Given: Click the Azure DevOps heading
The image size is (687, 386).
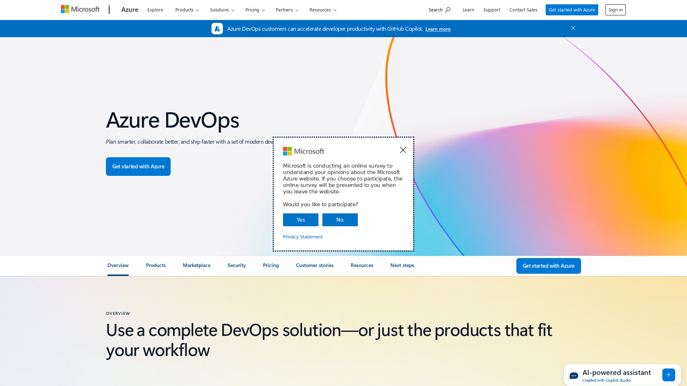Looking at the screenshot, I should point(172,120).
